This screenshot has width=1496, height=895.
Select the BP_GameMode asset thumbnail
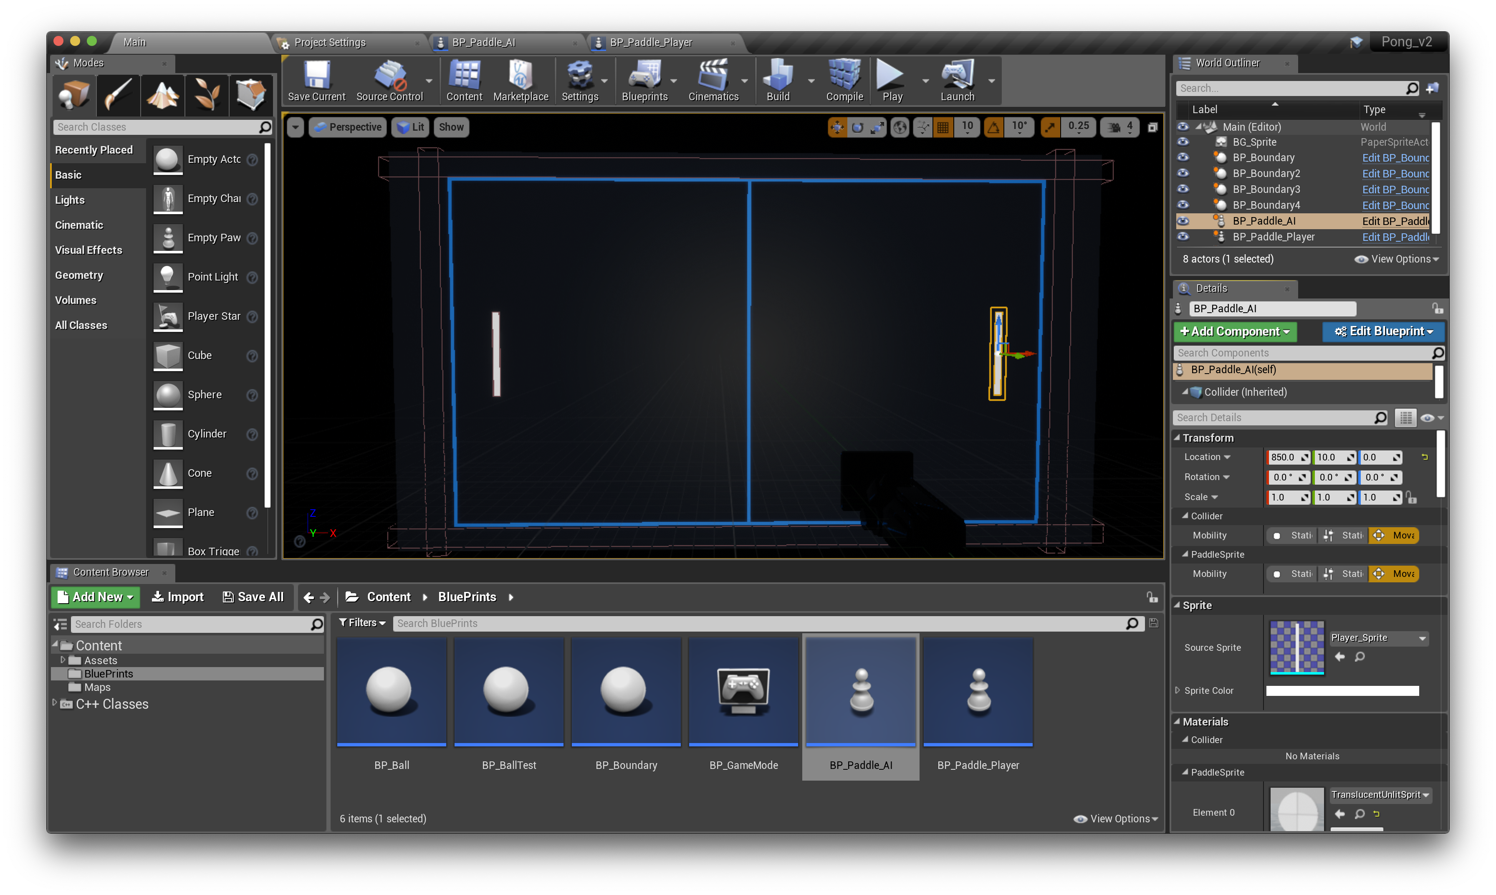tap(743, 691)
